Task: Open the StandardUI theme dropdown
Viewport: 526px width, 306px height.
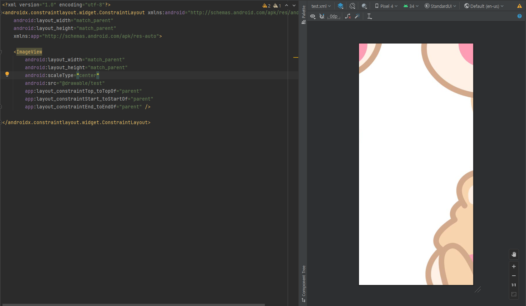Action: [x=440, y=6]
